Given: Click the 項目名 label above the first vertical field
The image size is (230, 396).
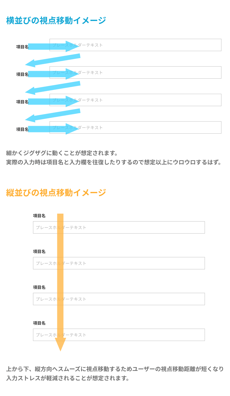Looking at the screenshot, I should point(39,216).
